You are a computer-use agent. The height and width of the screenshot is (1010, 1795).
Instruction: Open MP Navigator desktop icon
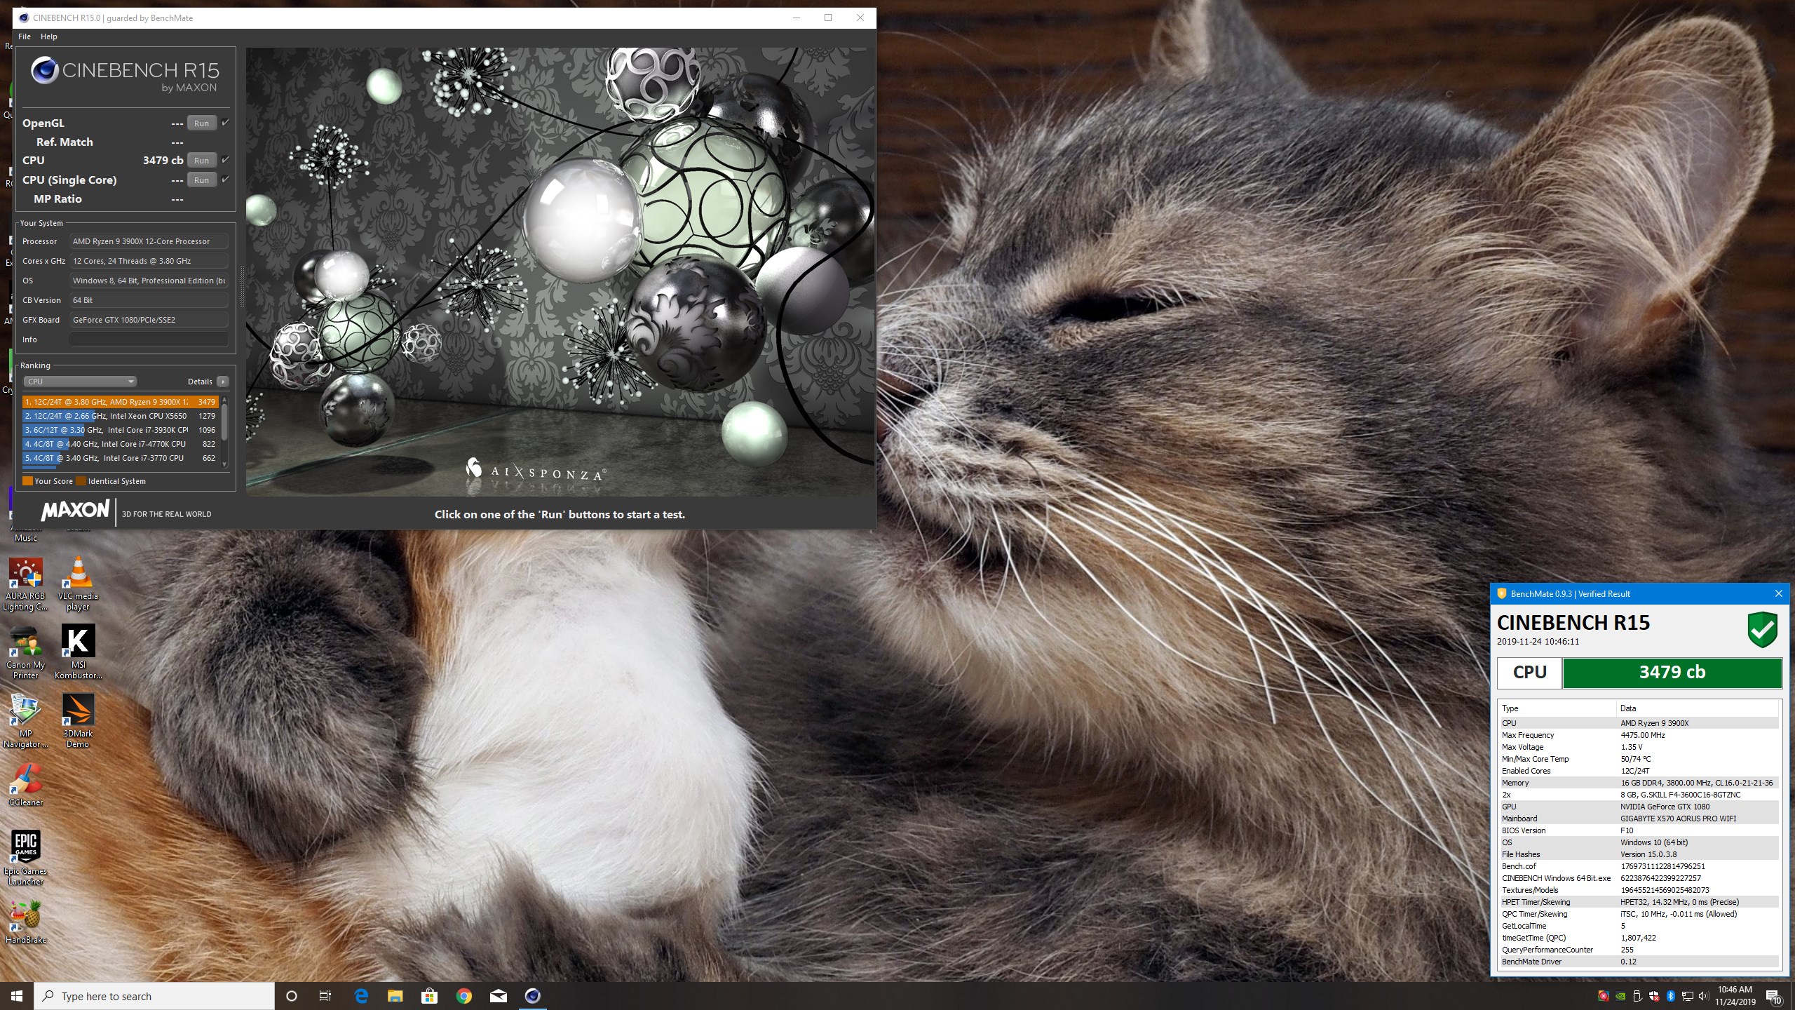(26, 722)
